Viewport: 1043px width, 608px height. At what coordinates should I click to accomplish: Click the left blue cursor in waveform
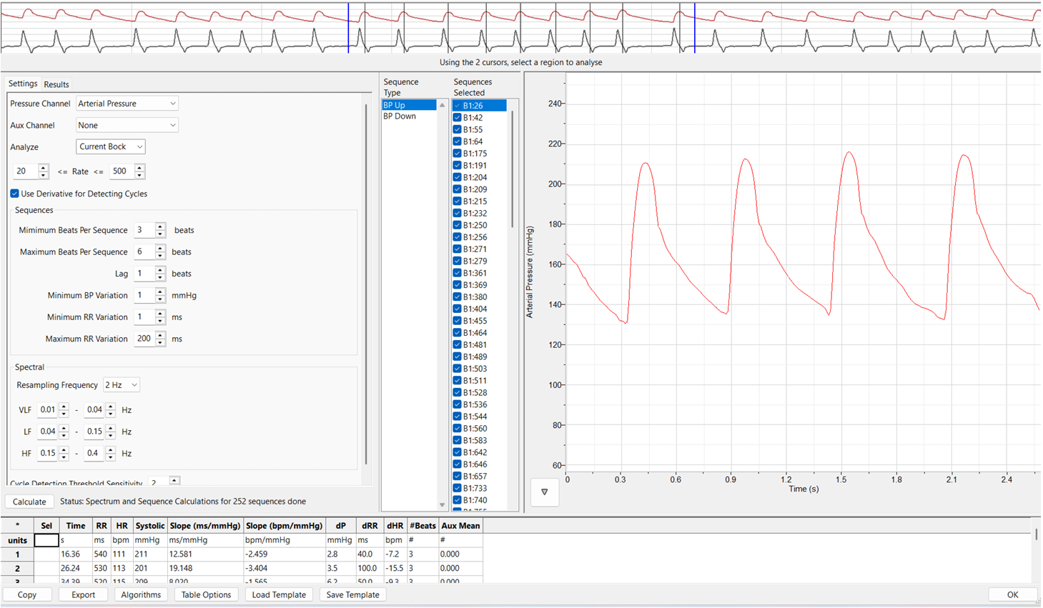click(x=348, y=27)
